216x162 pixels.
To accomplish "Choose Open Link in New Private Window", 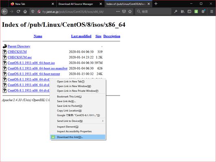I will (x=78, y=91).
